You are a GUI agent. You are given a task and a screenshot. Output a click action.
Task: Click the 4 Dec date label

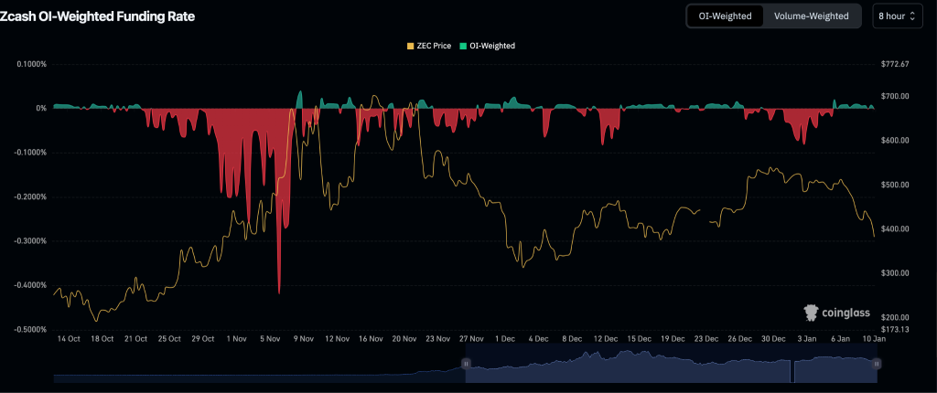pos(538,339)
